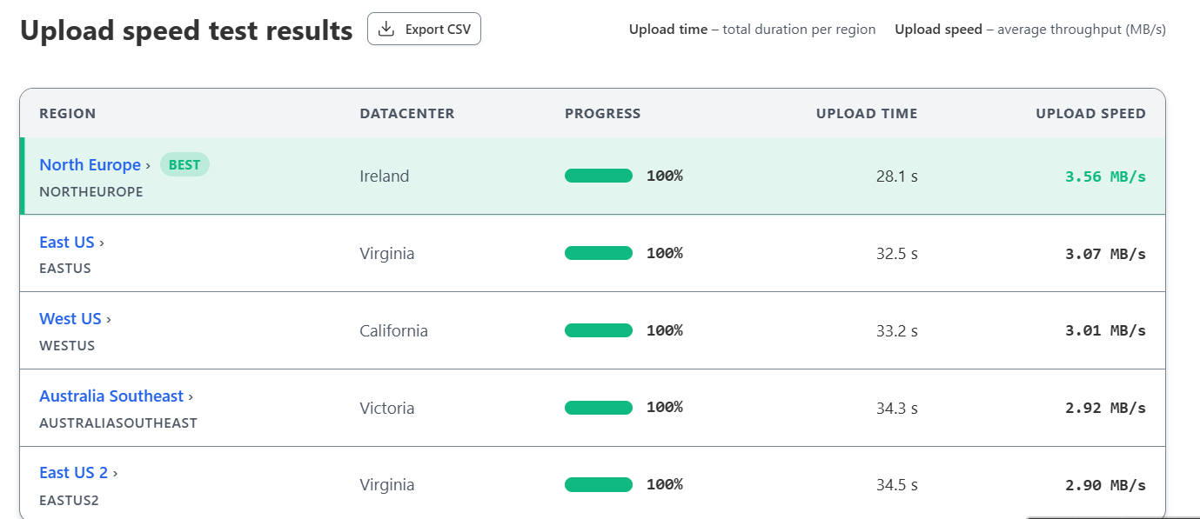The height and width of the screenshot is (519, 1200).
Task: Expand the chevron next to Australia Southeast
Action: tap(191, 396)
